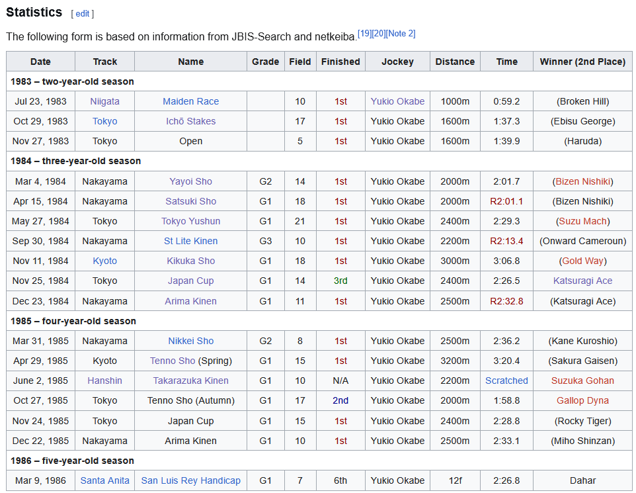
Task: Open the Note 2 reference
Action: pos(401,33)
